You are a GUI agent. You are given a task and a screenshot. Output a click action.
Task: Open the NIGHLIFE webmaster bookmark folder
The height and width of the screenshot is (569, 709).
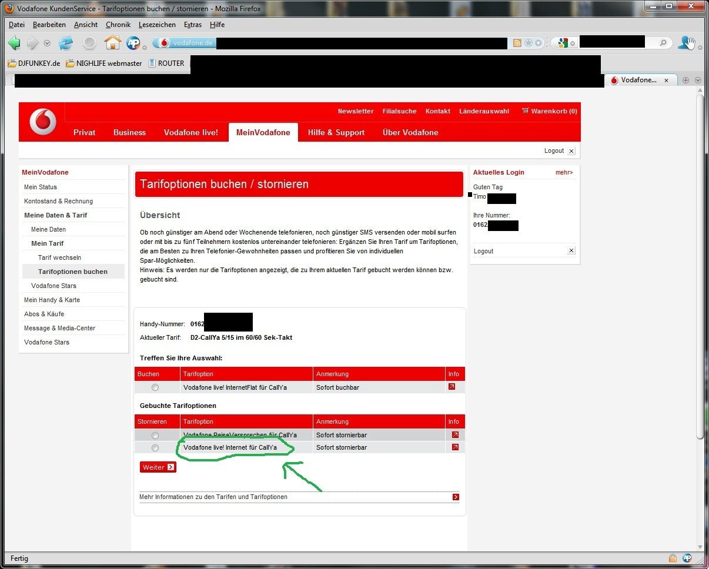coord(104,63)
